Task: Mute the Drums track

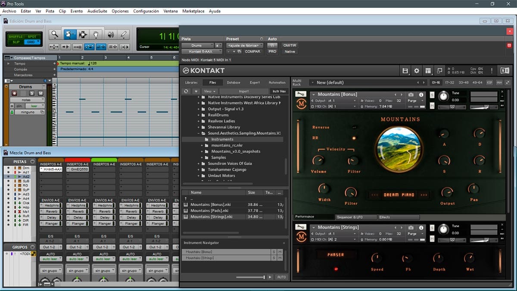Action: tap(40, 93)
